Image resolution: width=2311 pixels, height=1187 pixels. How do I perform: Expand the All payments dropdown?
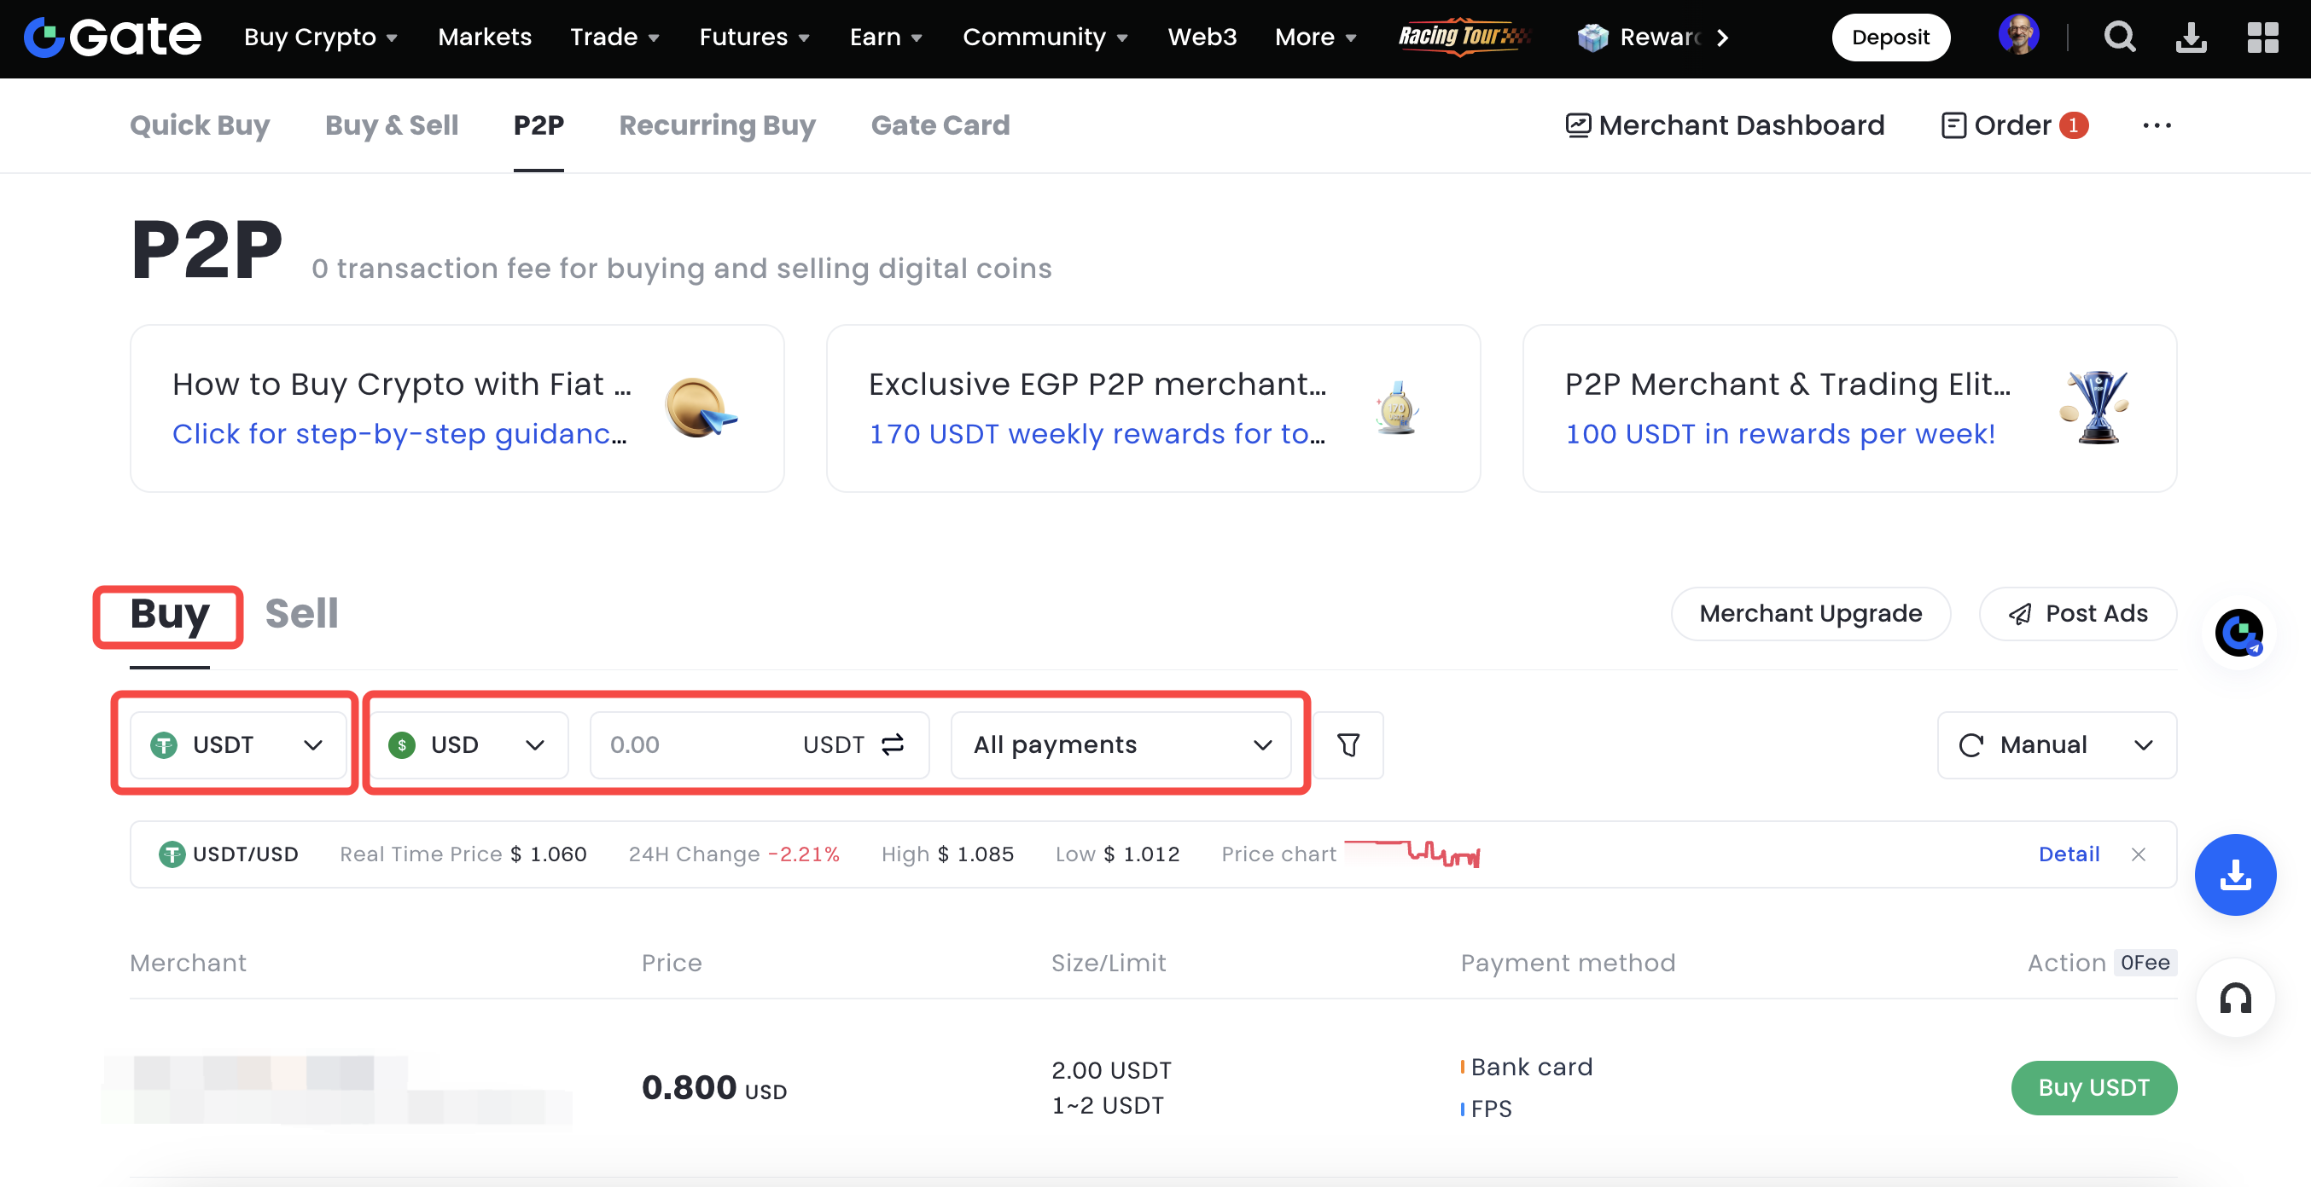tap(1121, 745)
